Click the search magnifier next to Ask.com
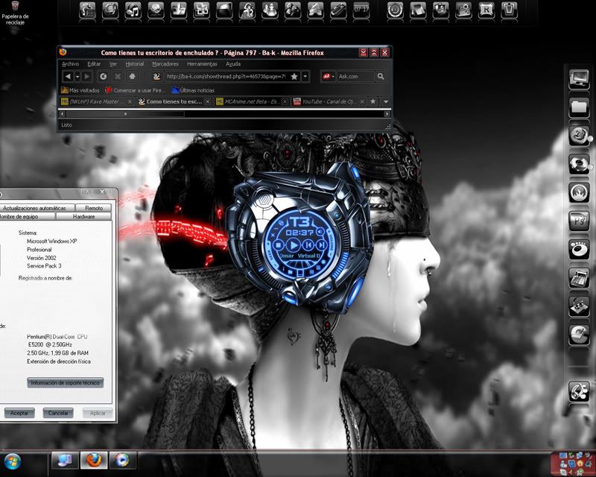Screen dimensions: 596x477 [381, 77]
